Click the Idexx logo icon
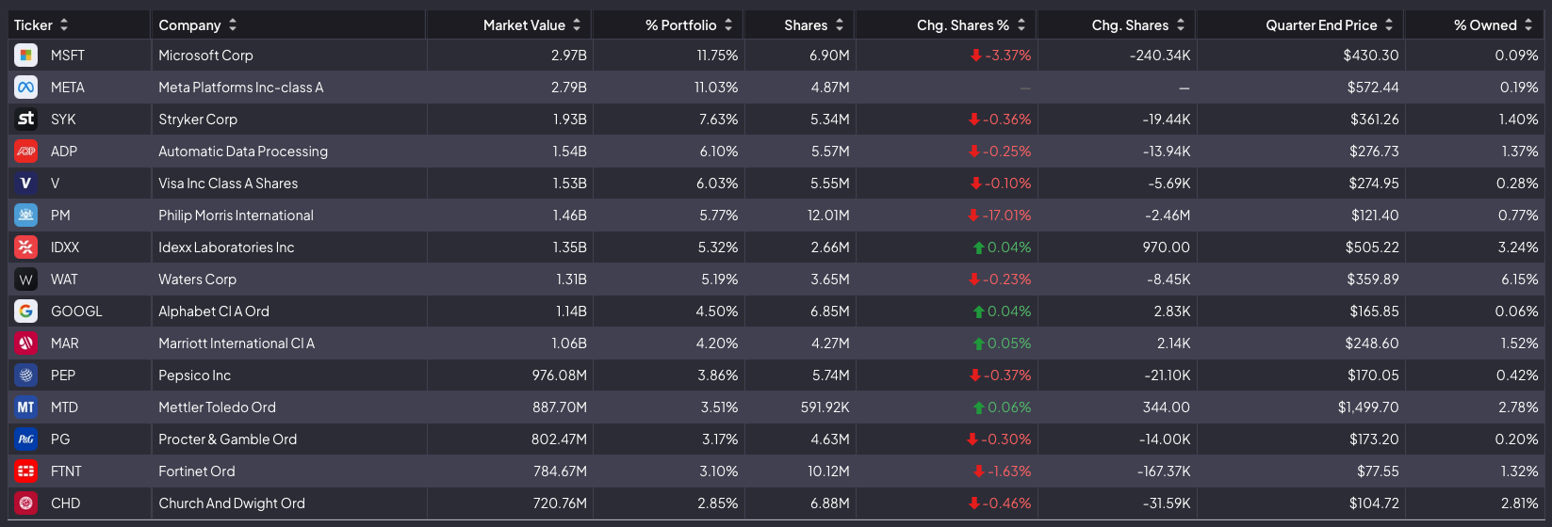The image size is (1552, 527). point(26,248)
